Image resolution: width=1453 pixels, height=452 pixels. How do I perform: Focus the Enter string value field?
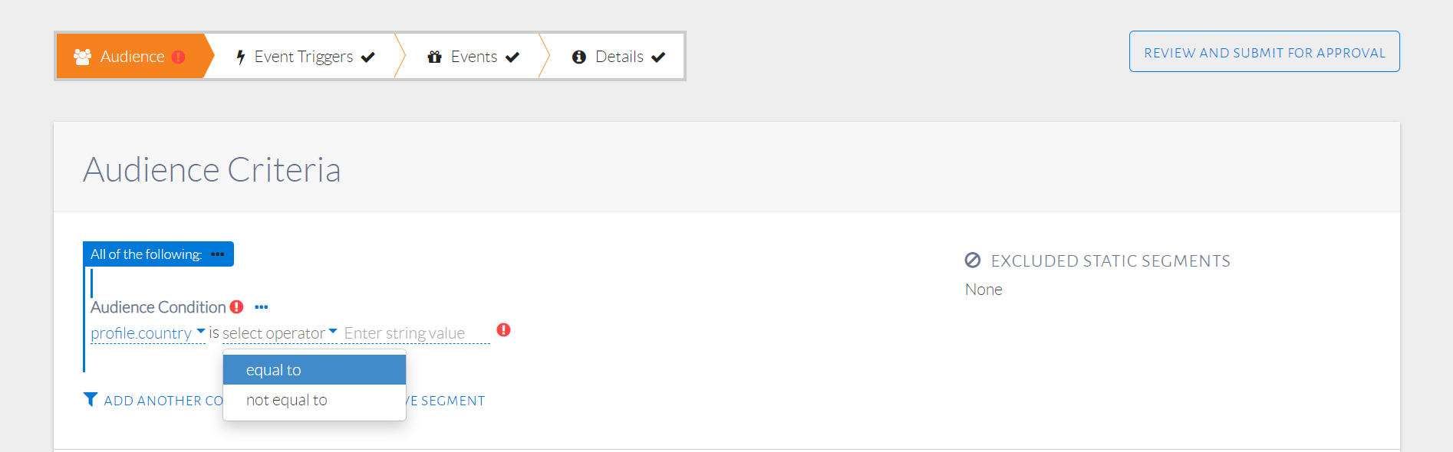tap(415, 333)
